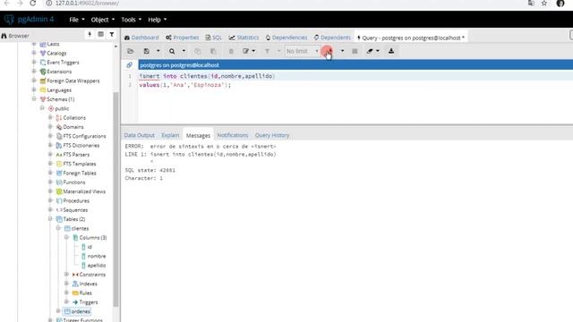The width and height of the screenshot is (573, 322).
Task: Click the pgAdmin 4 elephant logo
Action: tap(9, 20)
